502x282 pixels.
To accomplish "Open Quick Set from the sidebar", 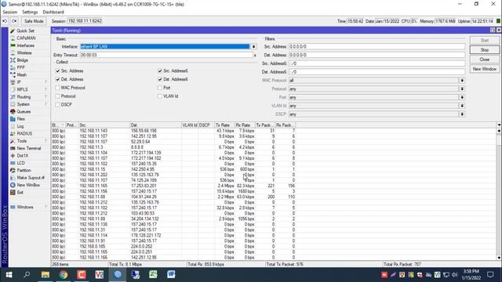I will click(25, 31).
